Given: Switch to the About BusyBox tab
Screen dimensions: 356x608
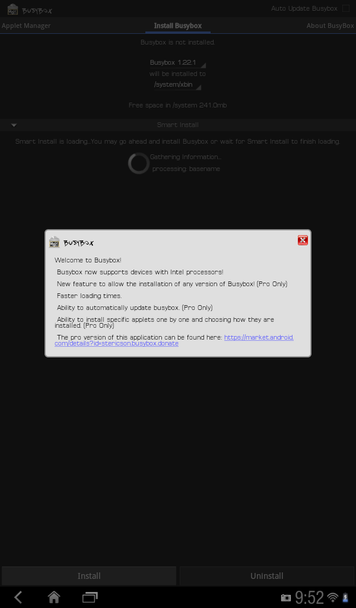Looking at the screenshot, I should (330, 26).
